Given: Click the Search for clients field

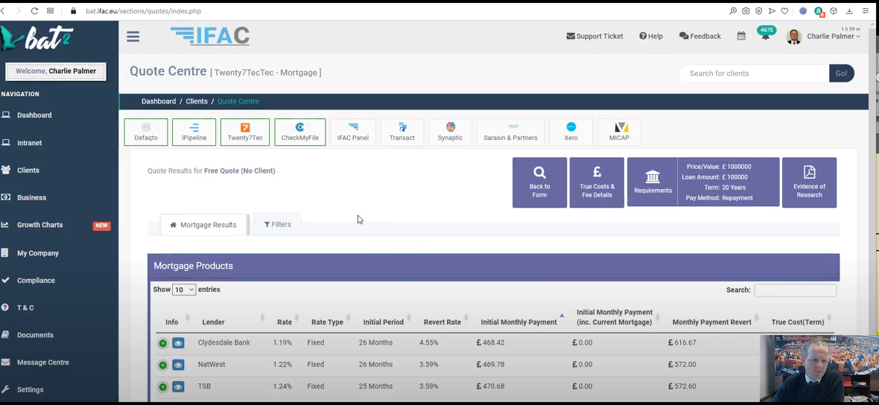Looking at the screenshot, I should pos(754,74).
